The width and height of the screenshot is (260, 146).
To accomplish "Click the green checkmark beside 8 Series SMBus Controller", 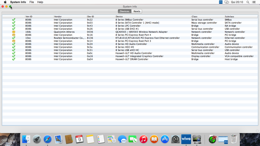I will (14, 20).
